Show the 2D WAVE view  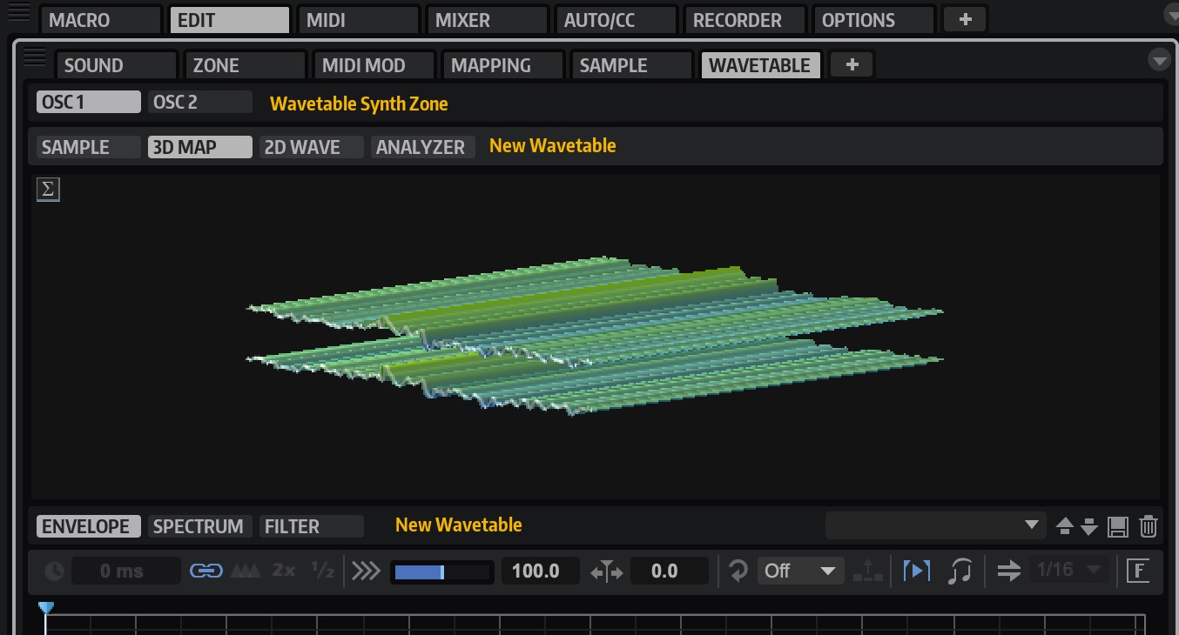click(x=312, y=147)
